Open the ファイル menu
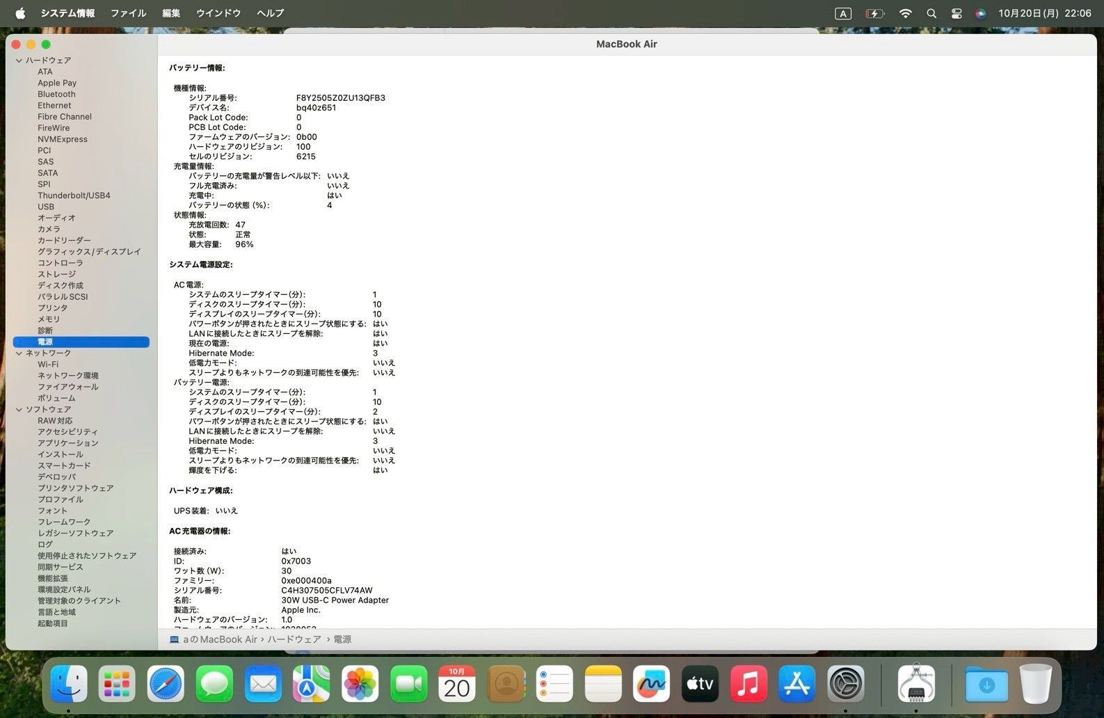Image resolution: width=1104 pixels, height=718 pixels. point(129,13)
